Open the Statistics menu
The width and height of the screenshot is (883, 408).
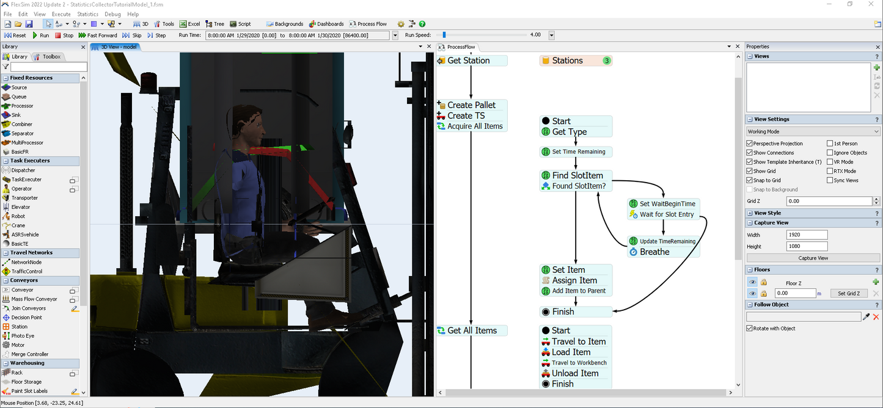(x=88, y=14)
